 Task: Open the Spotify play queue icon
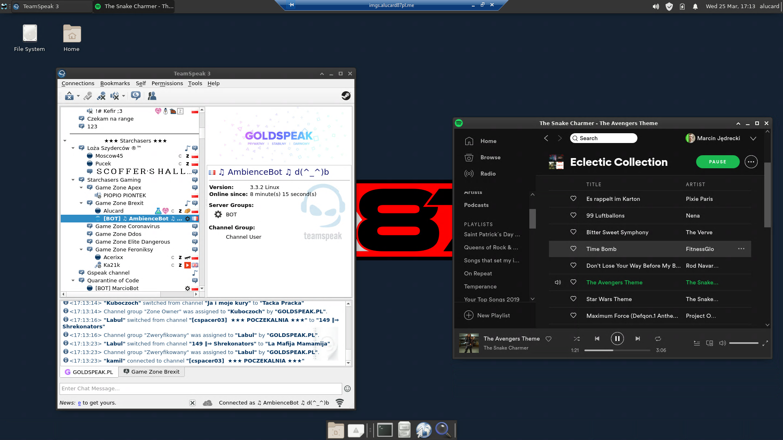click(x=697, y=343)
